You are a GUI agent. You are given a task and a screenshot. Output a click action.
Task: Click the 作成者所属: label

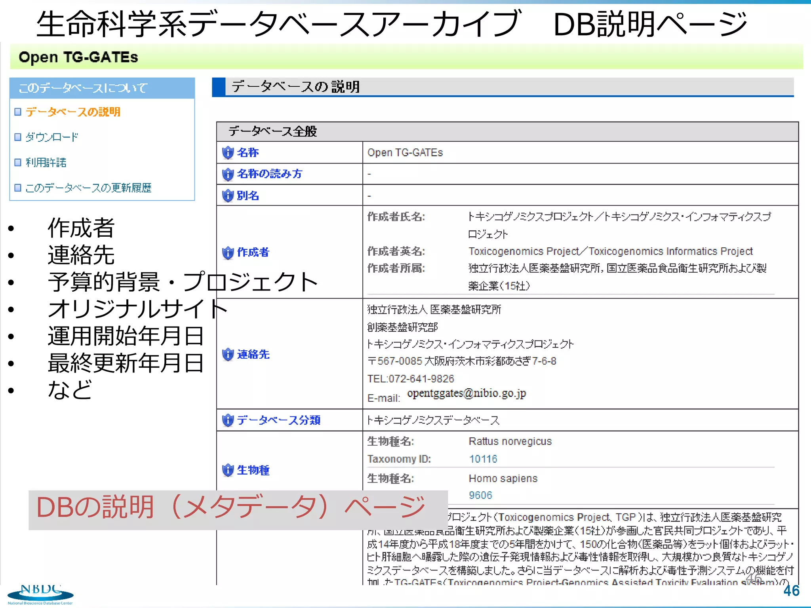coord(396,269)
